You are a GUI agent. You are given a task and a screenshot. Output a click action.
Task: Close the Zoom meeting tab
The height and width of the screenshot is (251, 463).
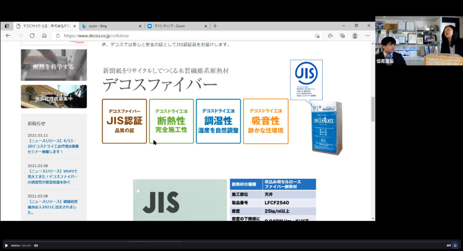(205, 26)
